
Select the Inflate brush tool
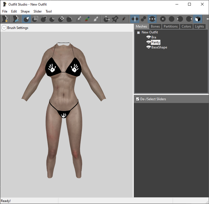coord(44,19)
